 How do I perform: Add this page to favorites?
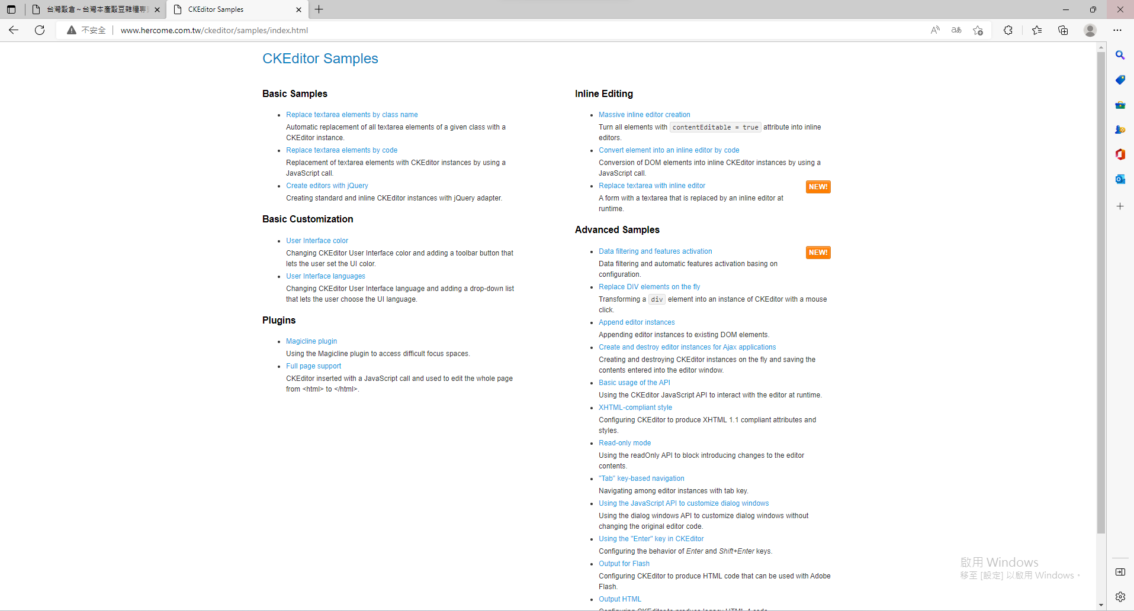(978, 30)
